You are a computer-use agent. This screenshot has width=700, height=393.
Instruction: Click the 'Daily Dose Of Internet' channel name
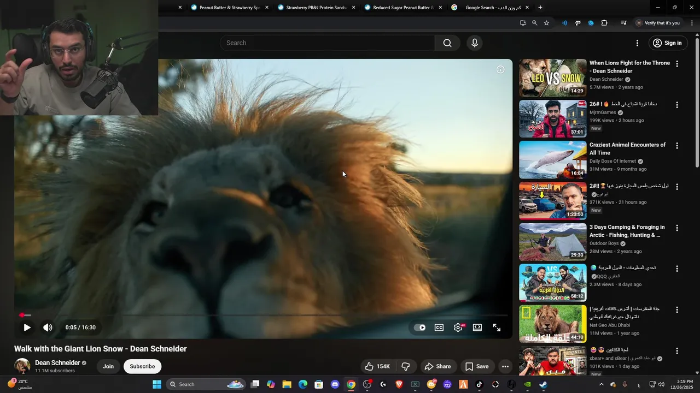click(x=612, y=161)
